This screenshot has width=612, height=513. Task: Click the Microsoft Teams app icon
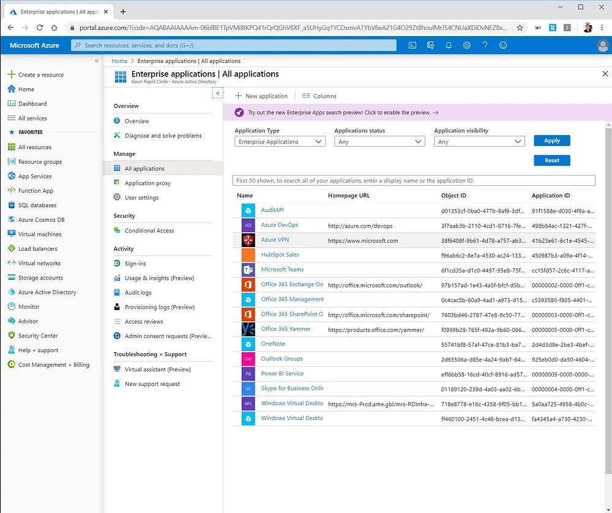(248, 270)
